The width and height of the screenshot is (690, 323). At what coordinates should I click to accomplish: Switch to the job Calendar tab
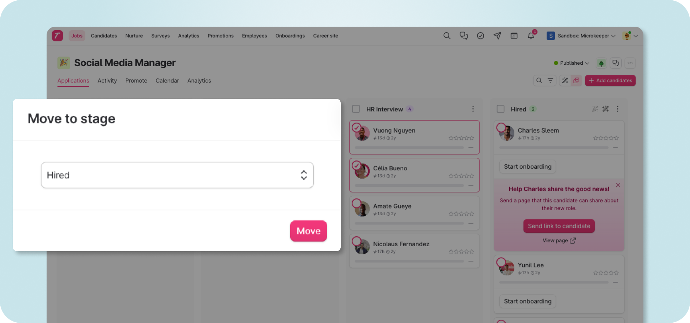click(x=167, y=81)
